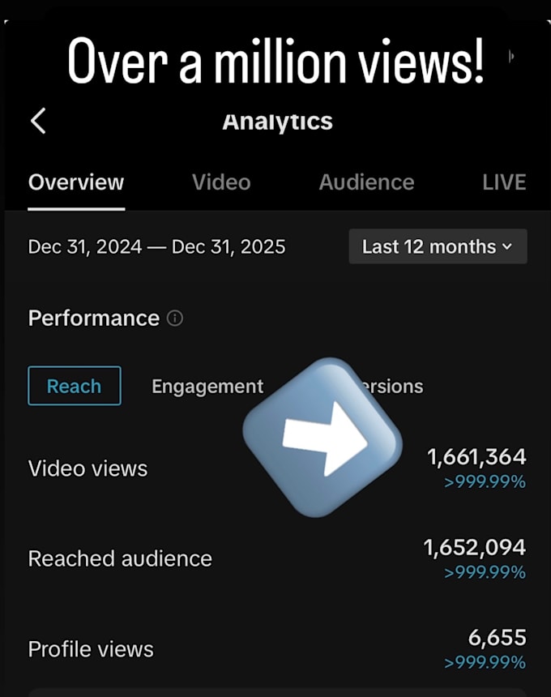
Task: Switch to the Audience tab
Action: [366, 182]
